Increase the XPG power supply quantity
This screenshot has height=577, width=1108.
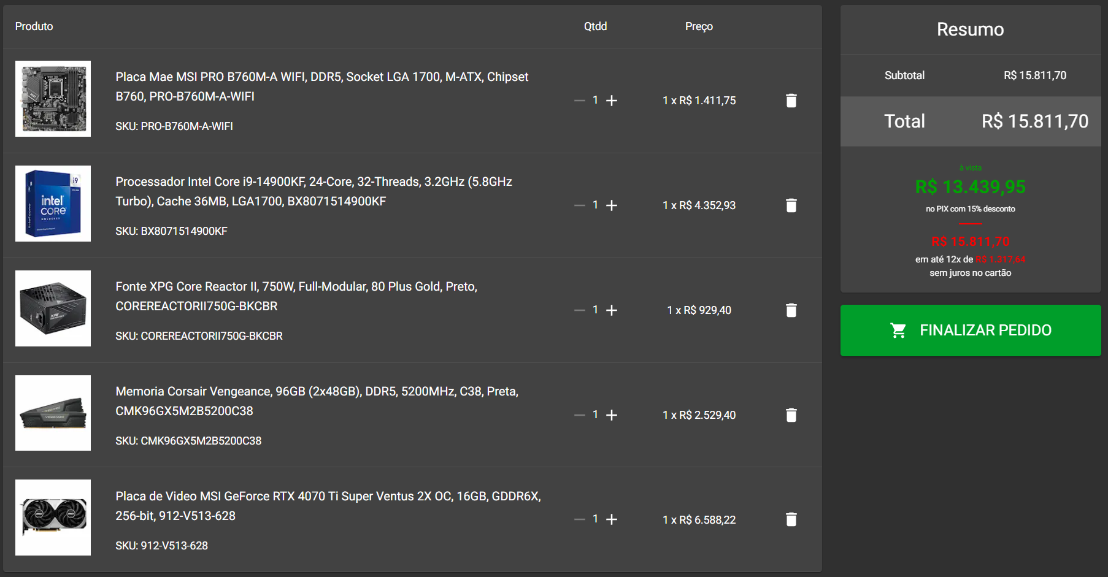coord(612,310)
